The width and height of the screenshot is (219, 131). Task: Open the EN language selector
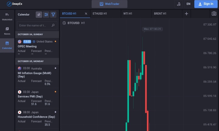tap(188, 4)
